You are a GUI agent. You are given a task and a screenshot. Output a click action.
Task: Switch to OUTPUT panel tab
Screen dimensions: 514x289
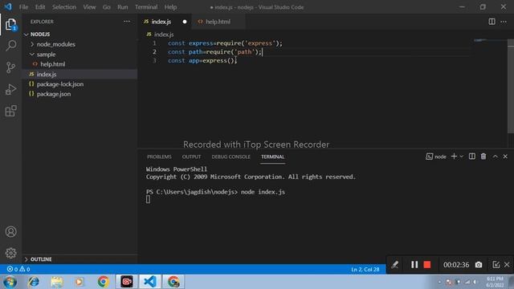coord(191,157)
